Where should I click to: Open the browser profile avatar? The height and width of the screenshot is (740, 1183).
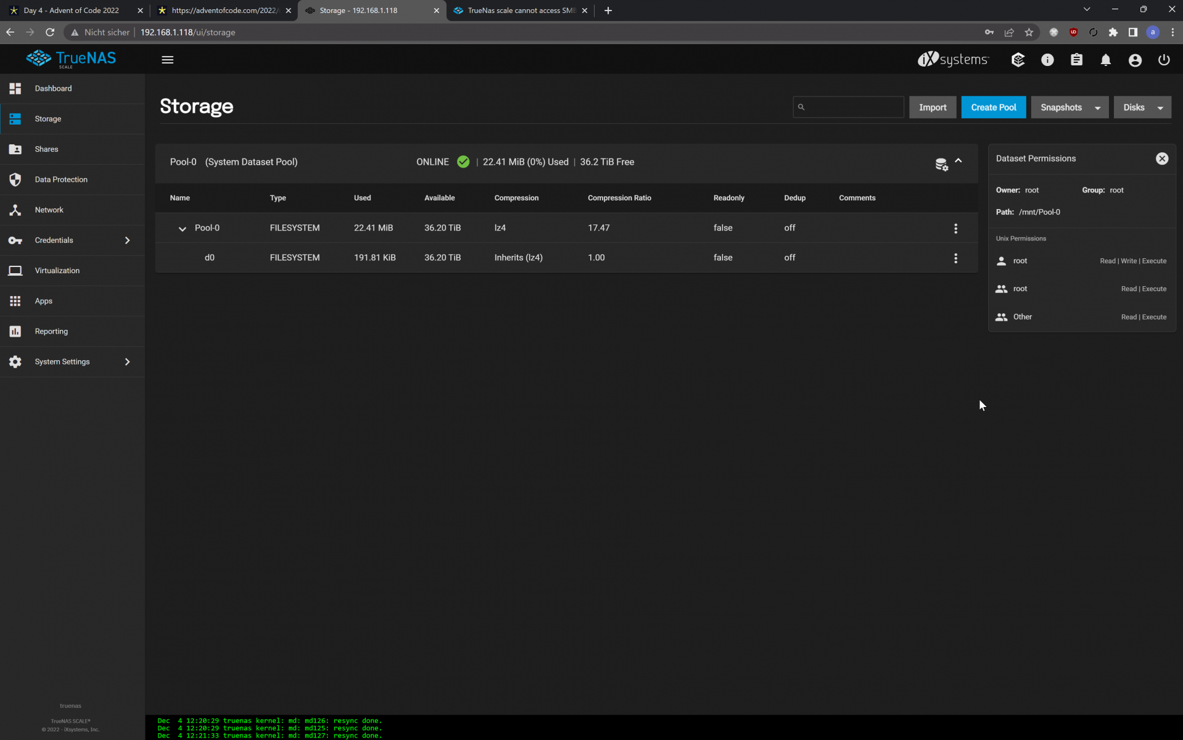tap(1153, 33)
